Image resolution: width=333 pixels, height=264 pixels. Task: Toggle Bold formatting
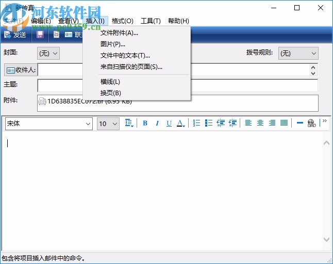[145, 123]
